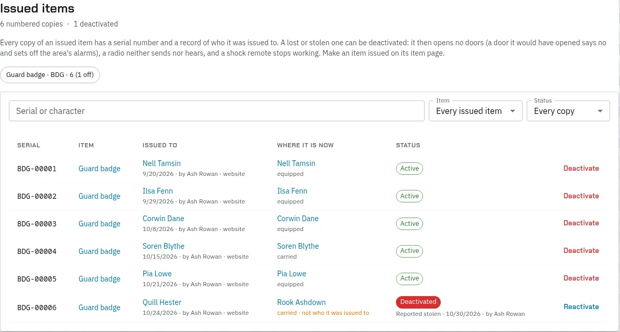Click the "not who it was issued to" warning
620x332 pixels.
(336, 313)
